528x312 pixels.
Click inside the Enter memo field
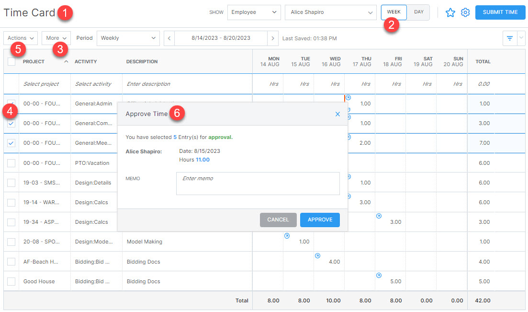pyautogui.click(x=258, y=184)
